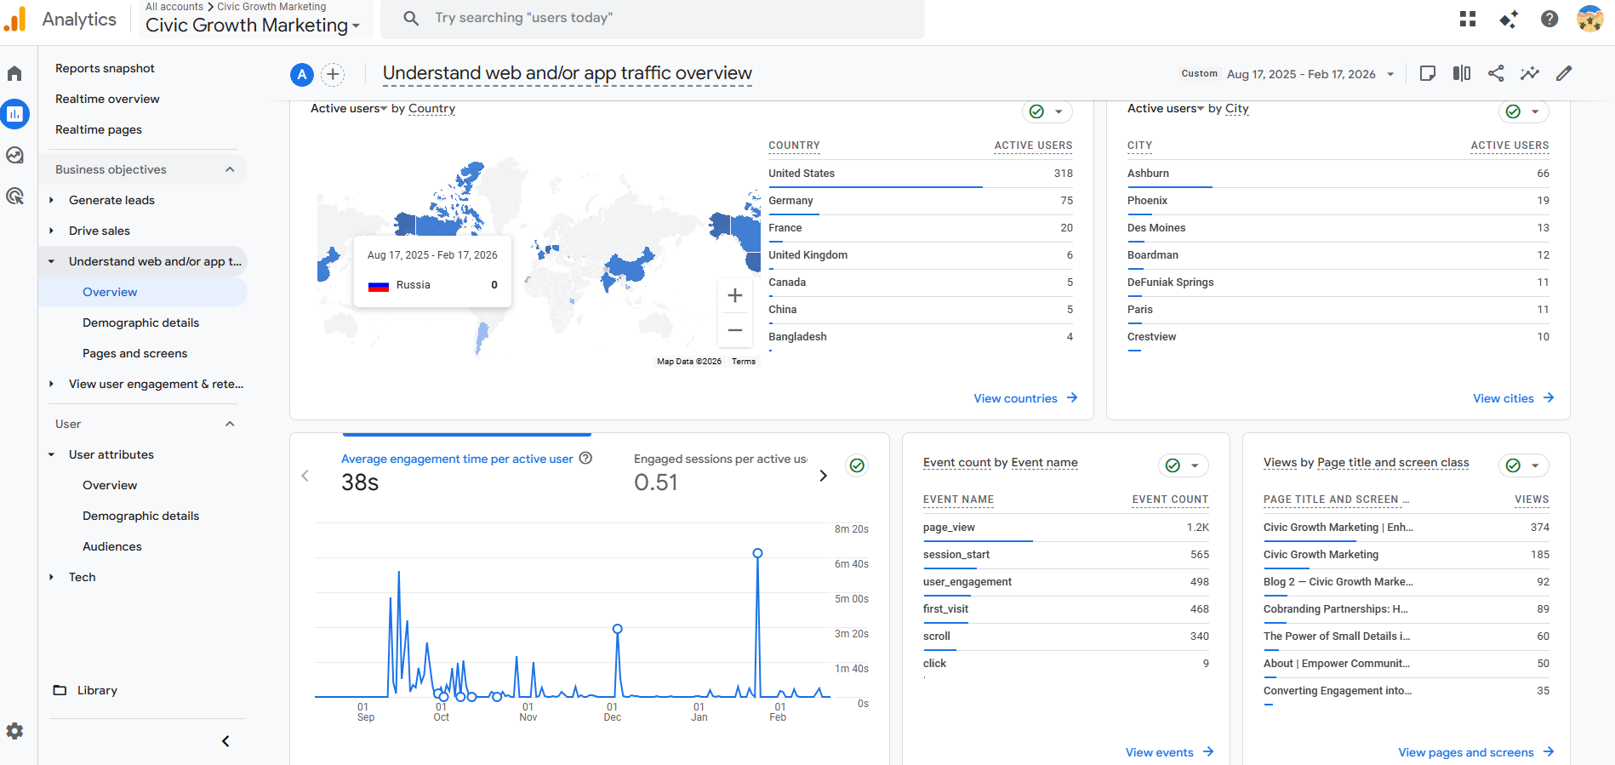Open Pages and screens report
Viewport: 1615px width, 765px height.
pyautogui.click(x=134, y=353)
